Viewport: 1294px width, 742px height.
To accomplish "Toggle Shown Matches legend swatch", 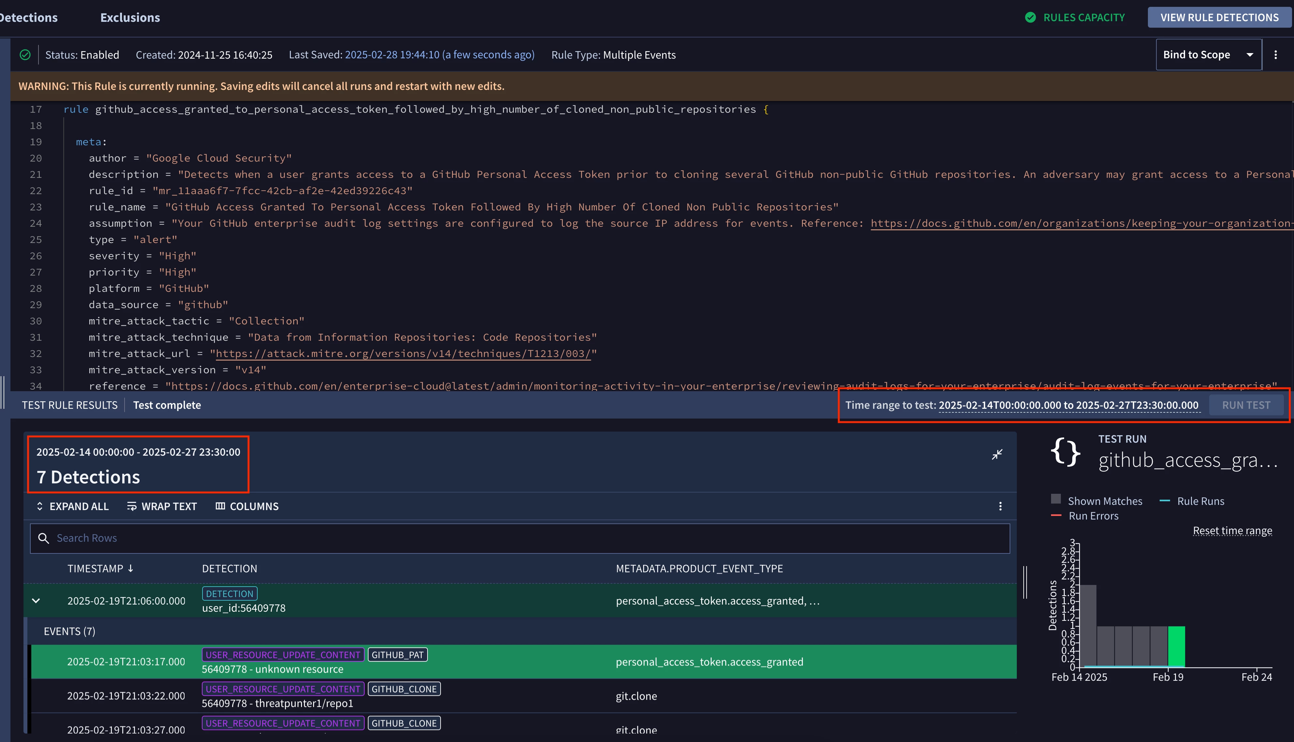I will click(x=1056, y=499).
